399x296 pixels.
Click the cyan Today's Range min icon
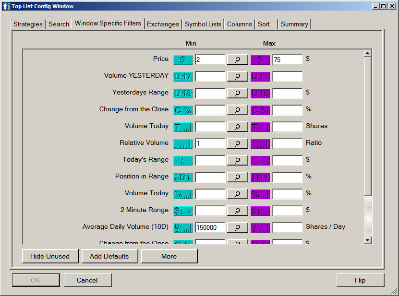pyautogui.click(x=183, y=160)
